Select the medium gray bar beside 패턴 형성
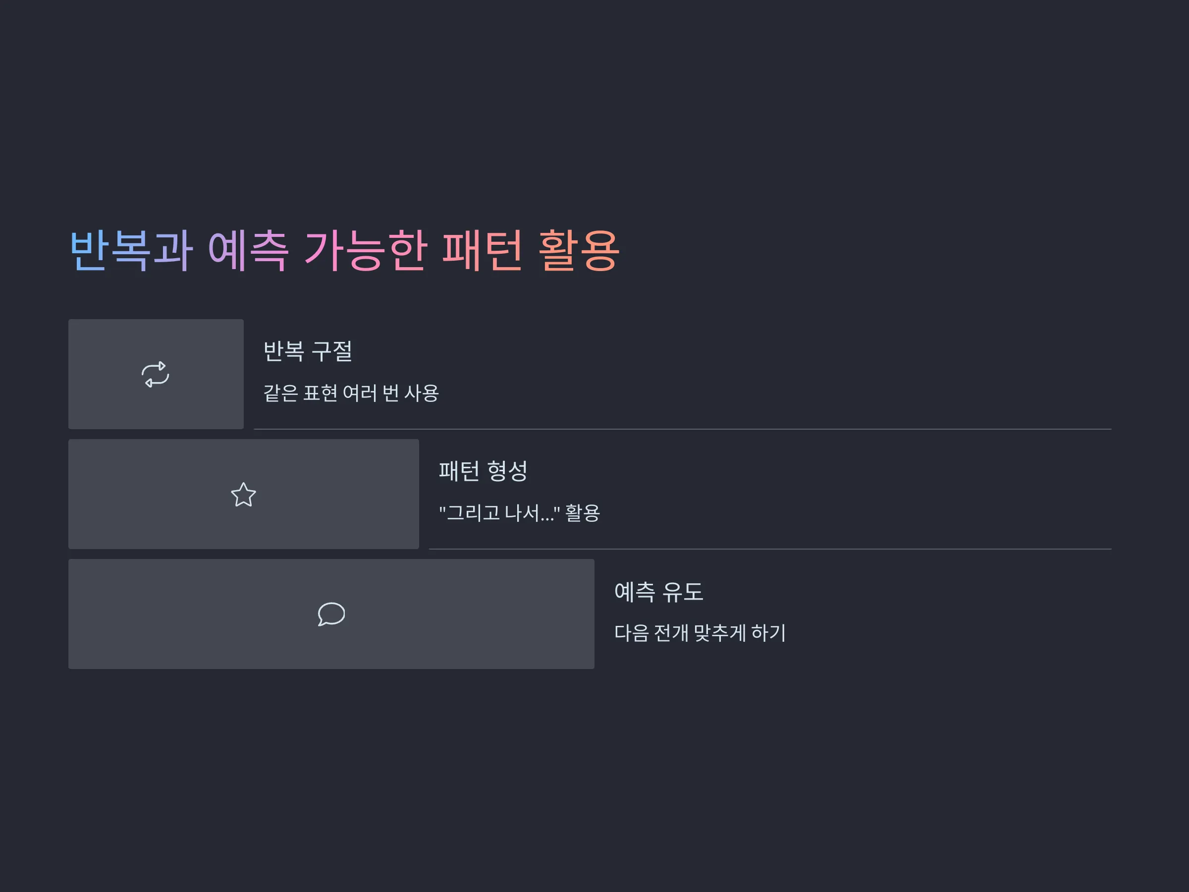 coord(244,494)
